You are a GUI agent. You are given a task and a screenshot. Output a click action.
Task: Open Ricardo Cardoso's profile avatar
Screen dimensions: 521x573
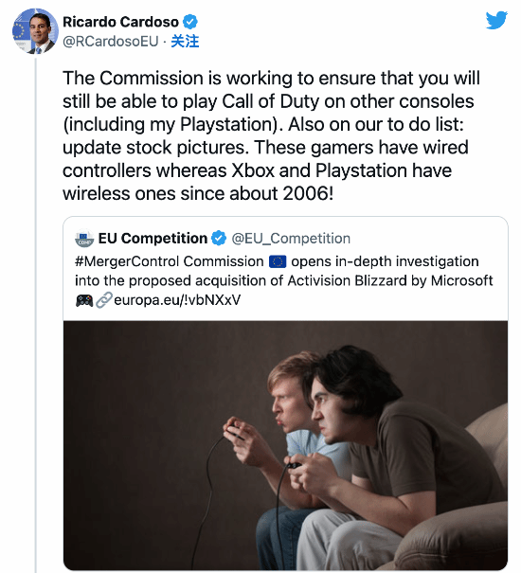[x=35, y=31]
